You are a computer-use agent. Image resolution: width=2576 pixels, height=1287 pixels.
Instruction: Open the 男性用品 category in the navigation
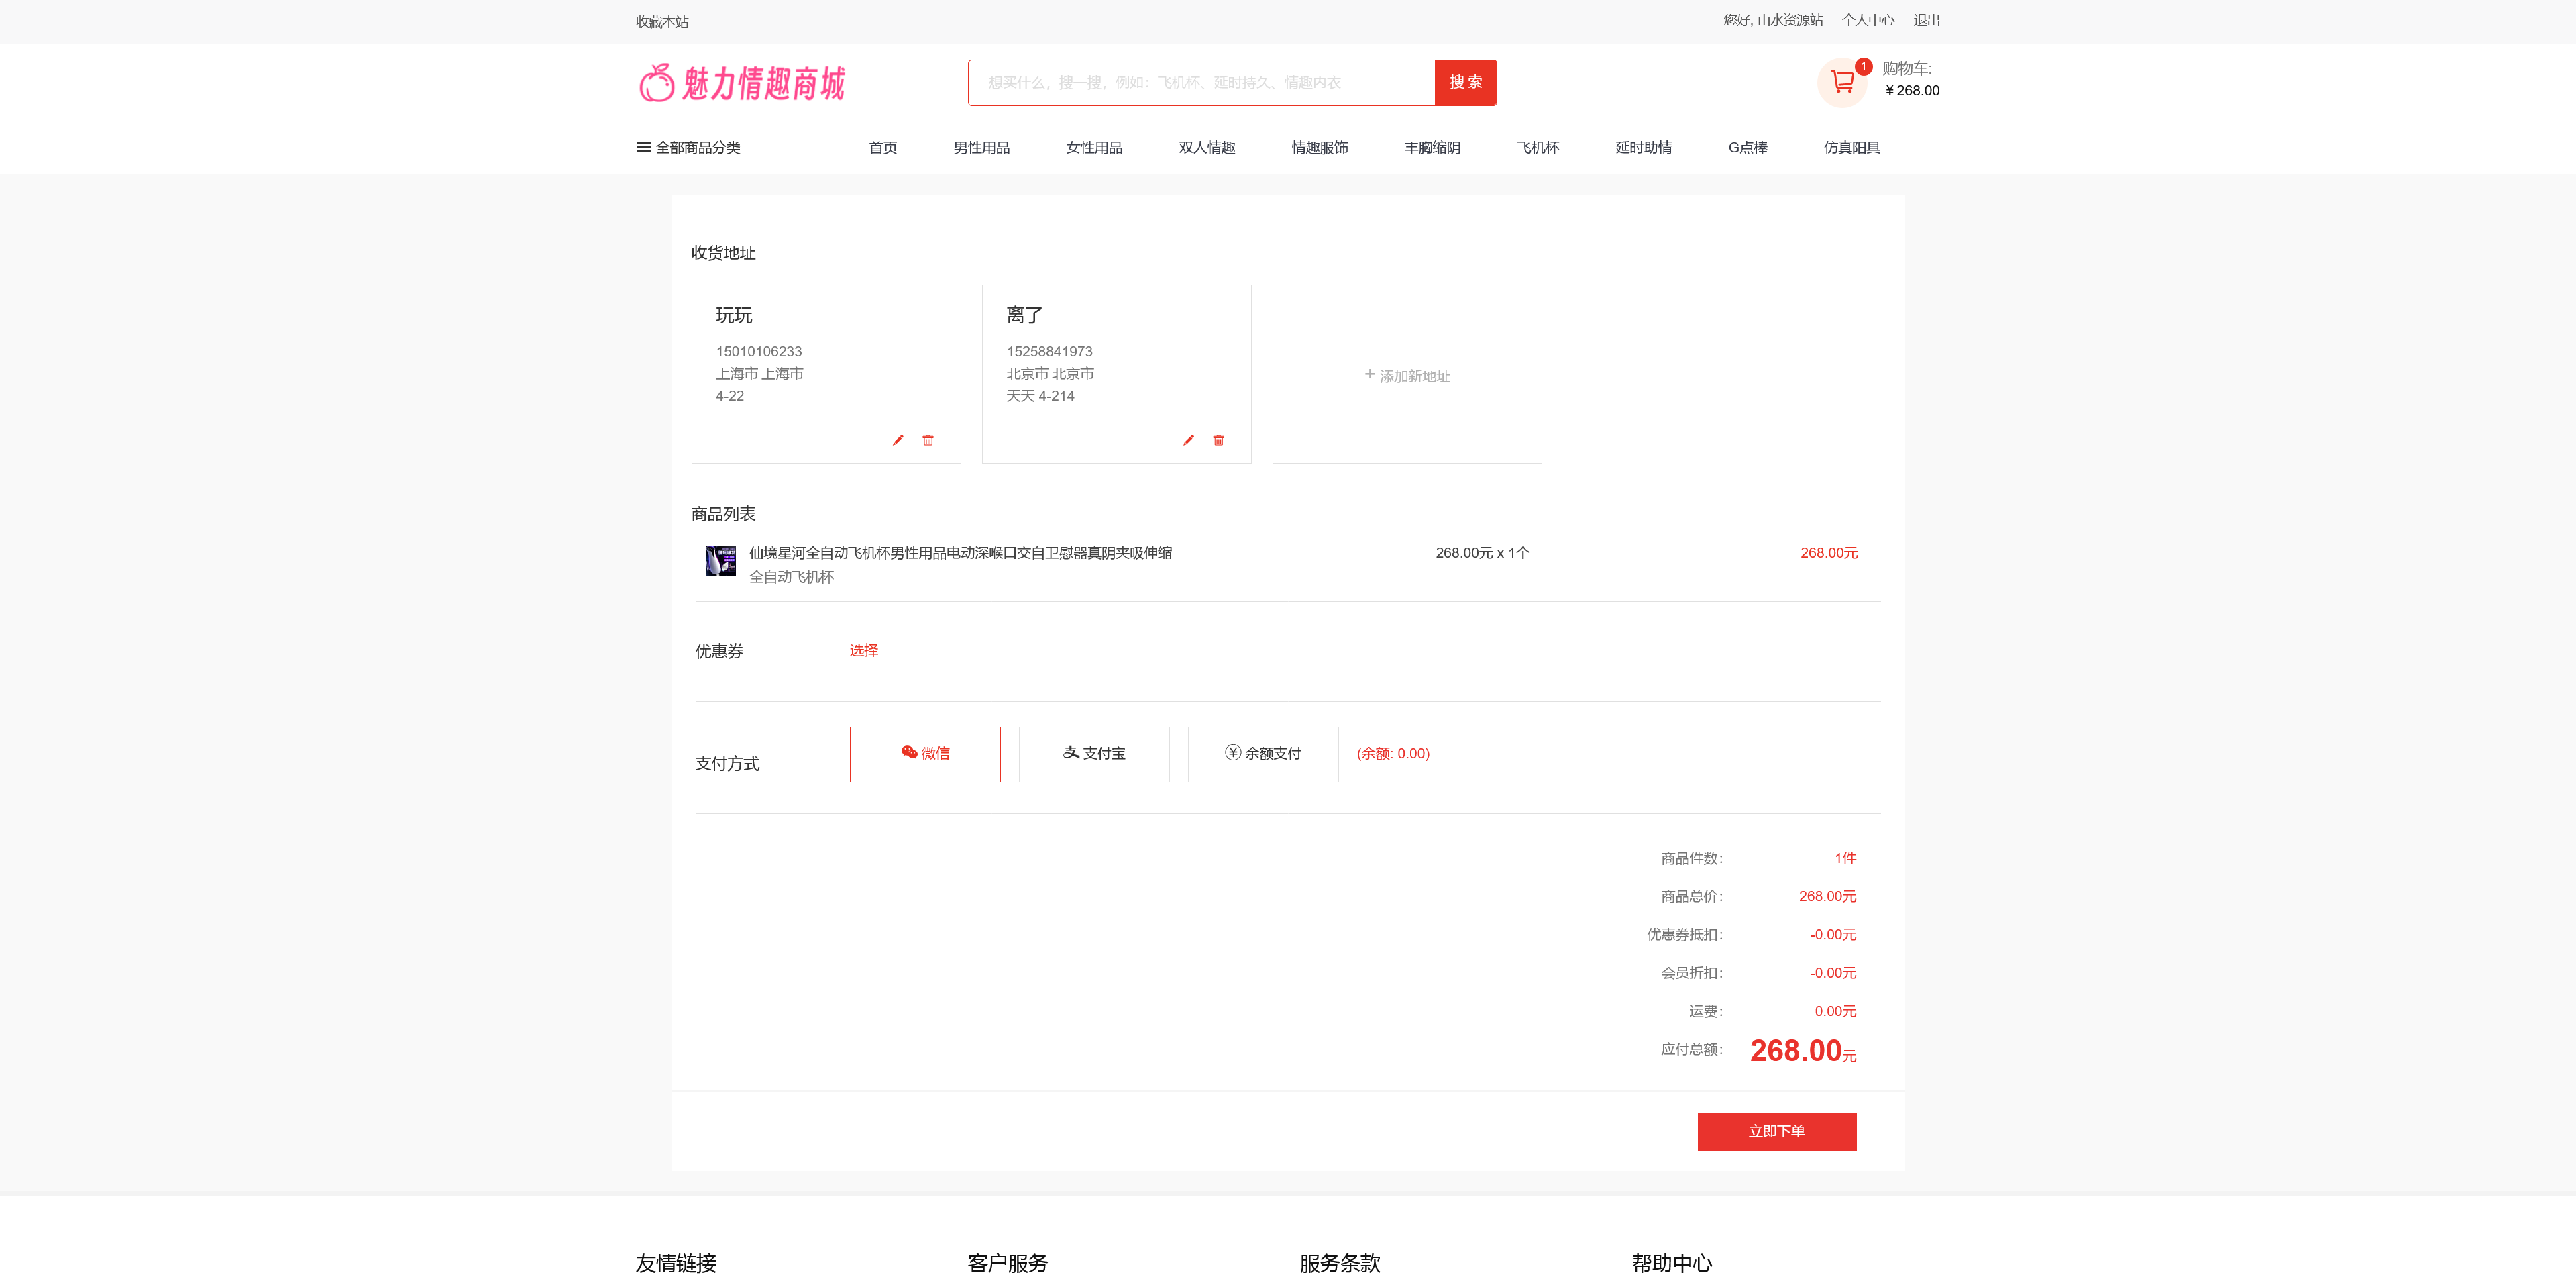click(982, 147)
